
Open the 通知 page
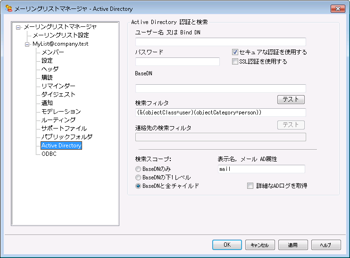47,103
